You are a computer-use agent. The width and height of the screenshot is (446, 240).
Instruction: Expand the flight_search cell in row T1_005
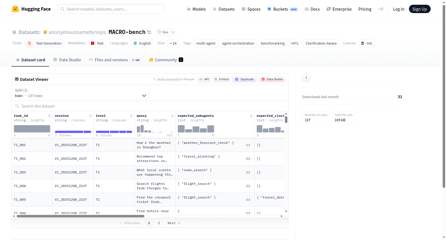click(x=248, y=200)
